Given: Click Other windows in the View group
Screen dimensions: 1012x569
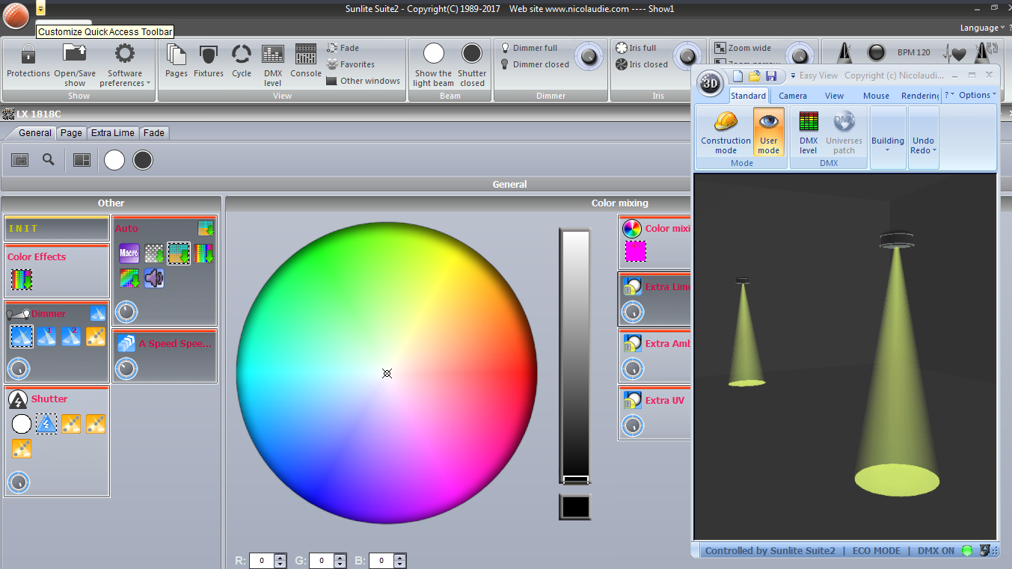Looking at the screenshot, I should (364, 81).
